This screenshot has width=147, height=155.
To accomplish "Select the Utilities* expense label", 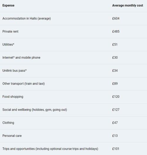I will tap(8, 44).
